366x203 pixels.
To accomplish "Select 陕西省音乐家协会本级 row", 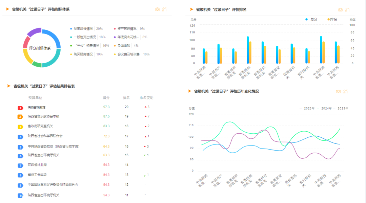I will tap(85, 116).
